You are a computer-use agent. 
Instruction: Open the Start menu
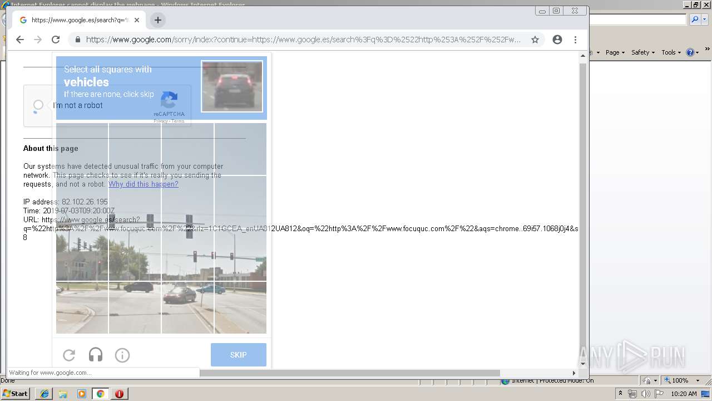pos(16,394)
